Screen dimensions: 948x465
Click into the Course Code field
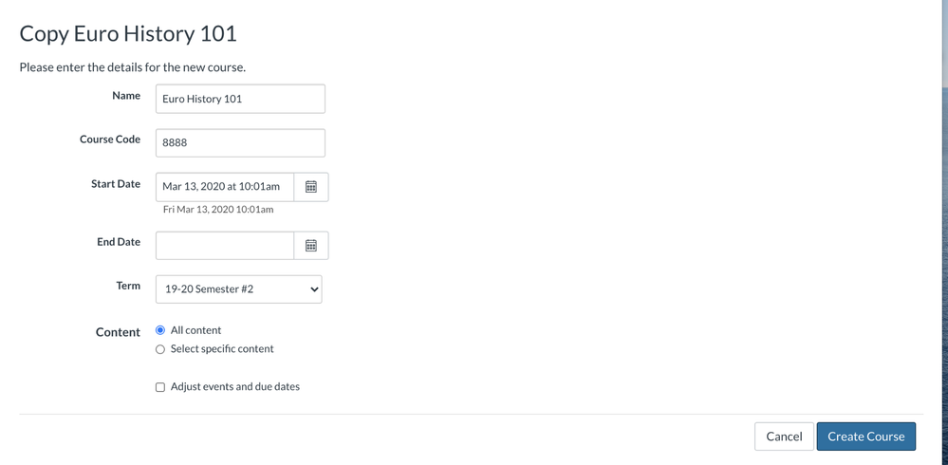point(240,143)
